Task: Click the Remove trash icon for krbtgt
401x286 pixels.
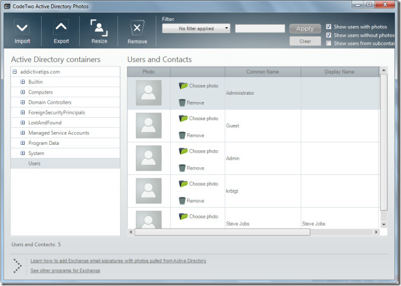Action: (x=182, y=201)
